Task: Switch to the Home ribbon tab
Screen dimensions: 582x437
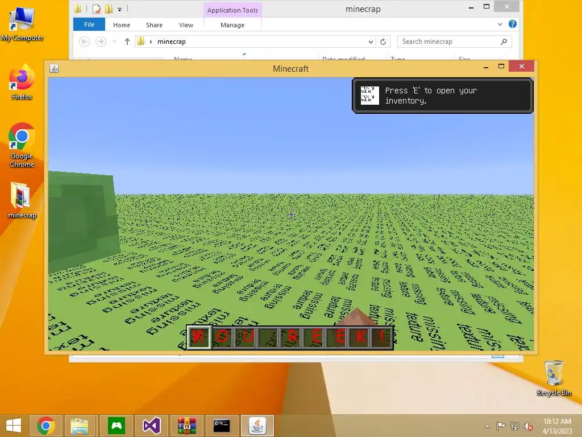Action: click(122, 25)
